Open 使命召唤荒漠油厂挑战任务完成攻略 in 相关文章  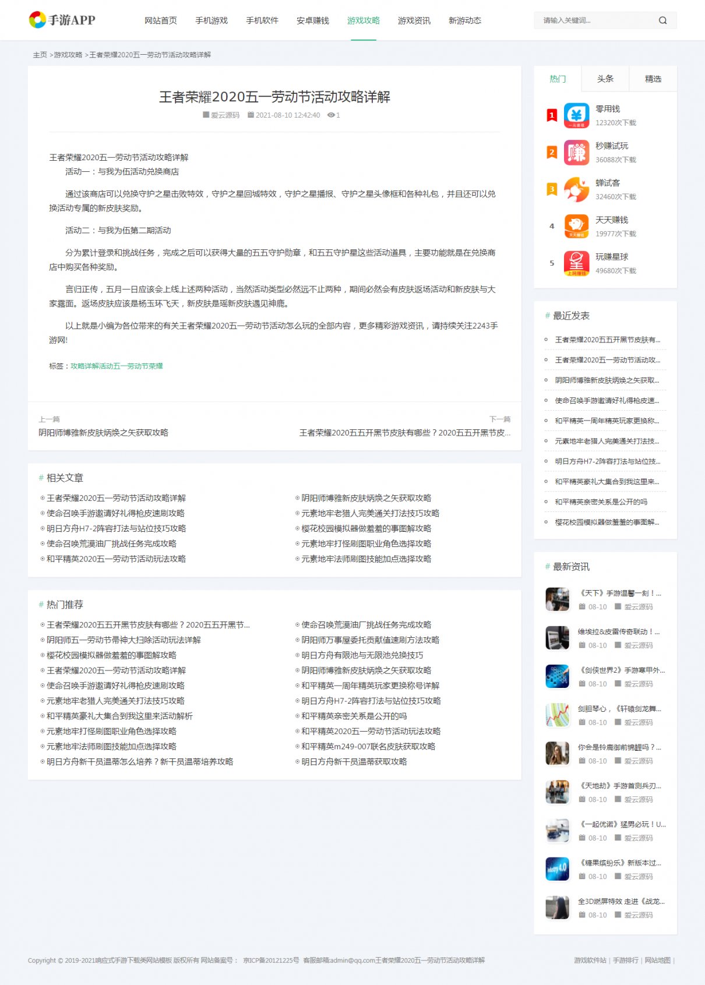click(x=111, y=543)
